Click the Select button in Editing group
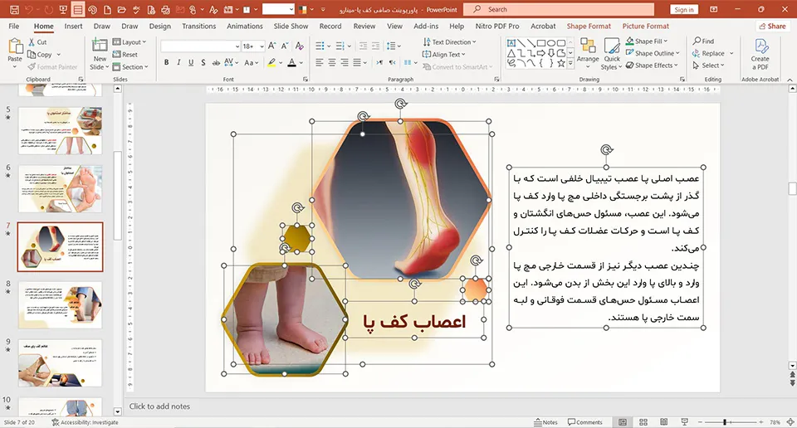 708,65
